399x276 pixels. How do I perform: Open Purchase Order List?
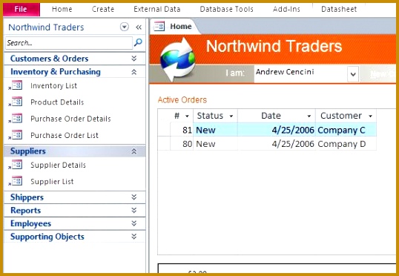click(65, 135)
